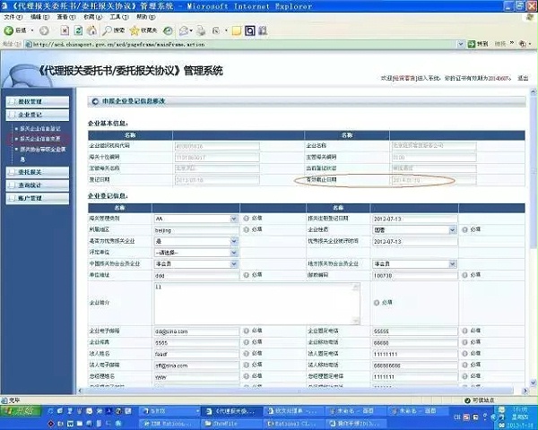Open the Windows Start (开始) button

(22, 411)
